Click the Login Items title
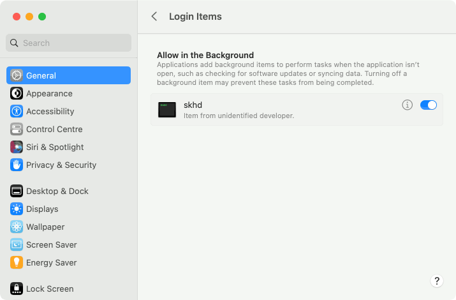The height and width of the screenshot is (300, 456). point(195,17)
